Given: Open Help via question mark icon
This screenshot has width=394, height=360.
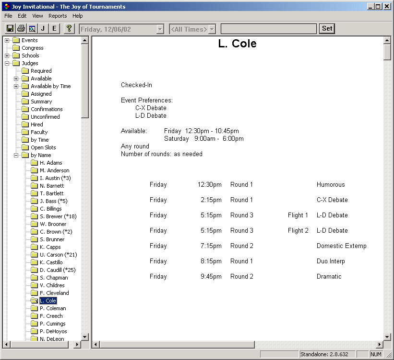Looking at the screenshot, I should [69, 29].
